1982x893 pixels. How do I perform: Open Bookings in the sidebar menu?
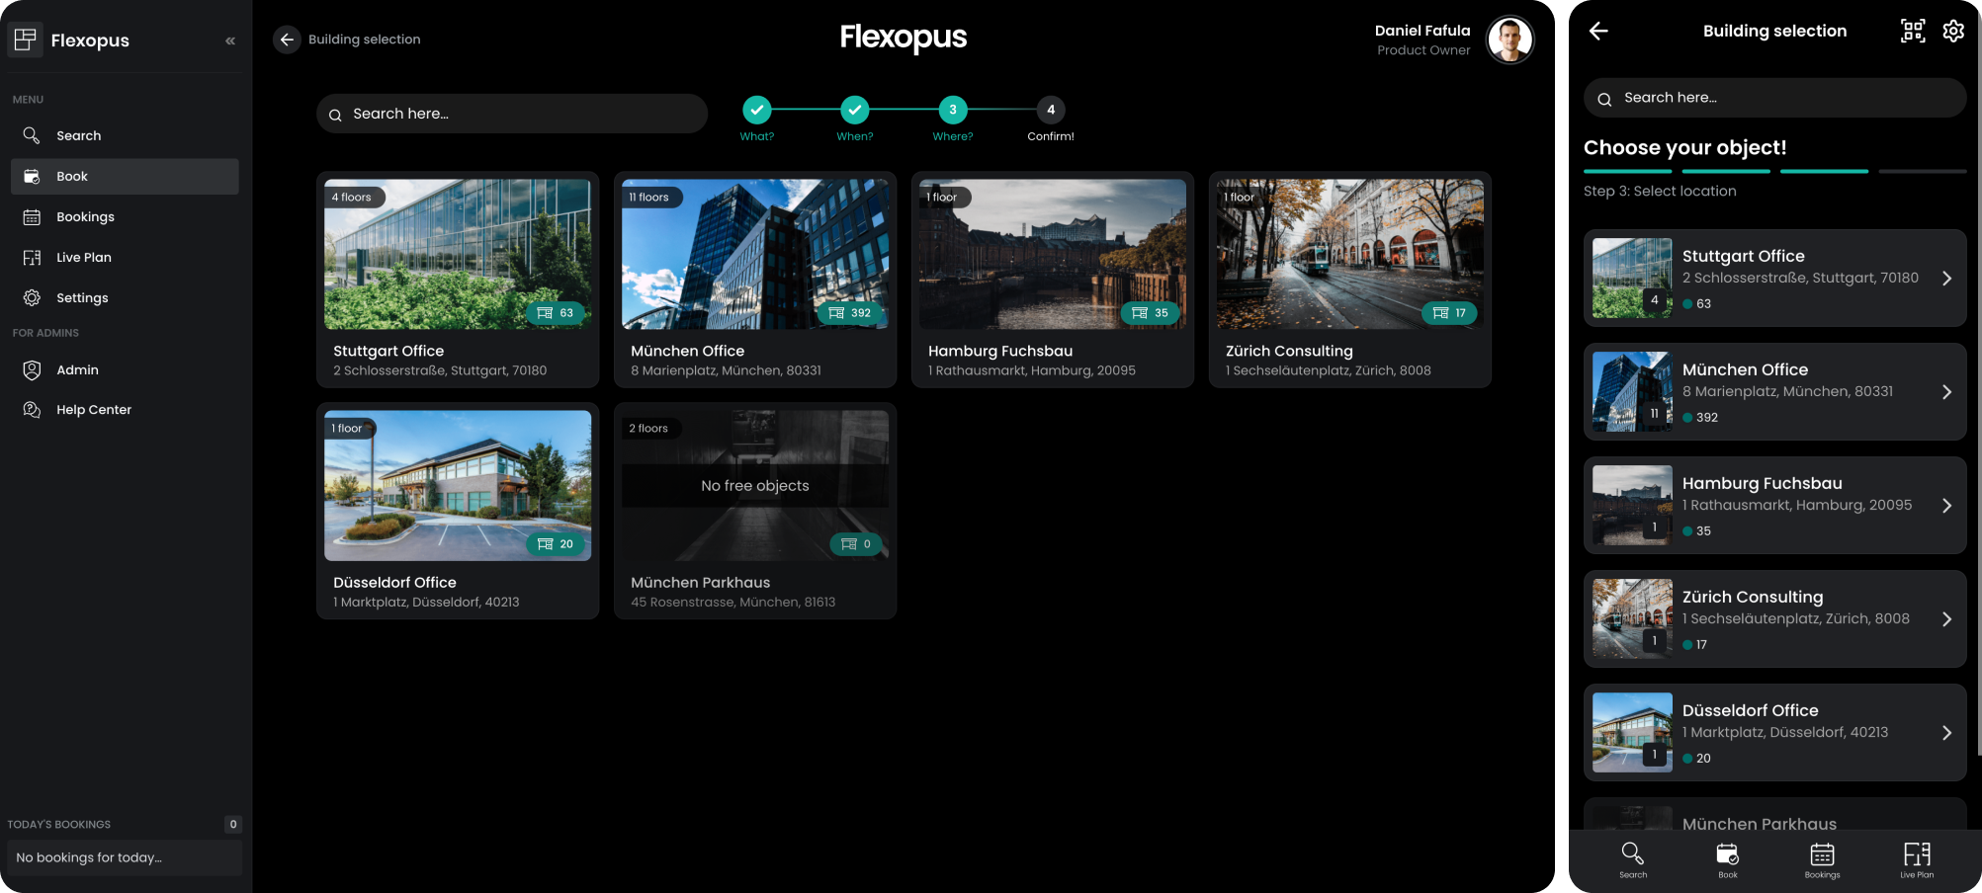(x=85, y=217)
